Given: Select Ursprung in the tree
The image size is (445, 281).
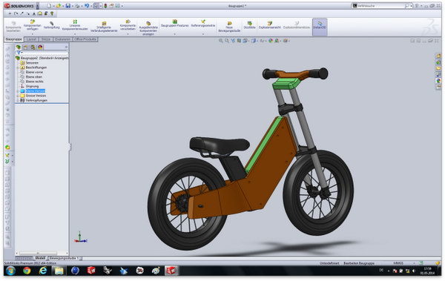Looking at the screenshot, I should pos(30,86).
